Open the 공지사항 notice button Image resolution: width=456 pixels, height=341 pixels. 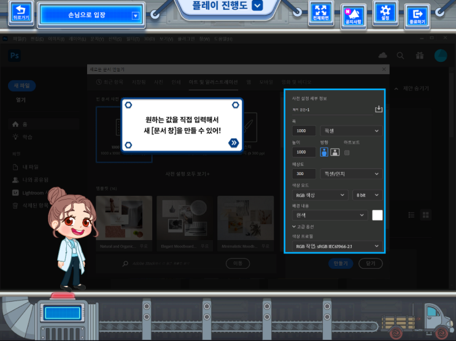click(354, 17)
